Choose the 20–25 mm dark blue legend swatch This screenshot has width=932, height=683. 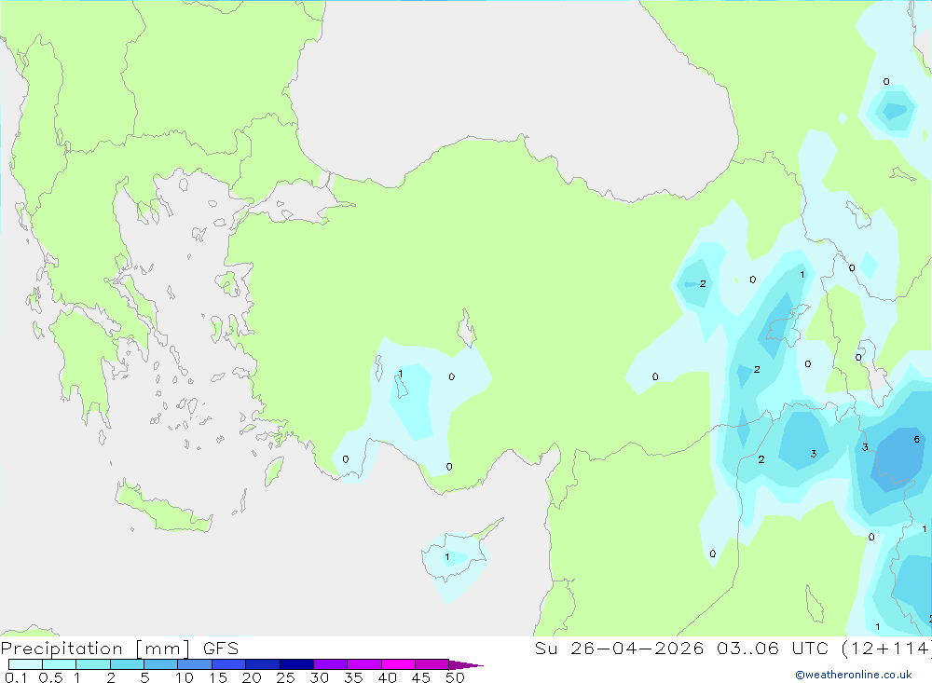tap(263, 664)
